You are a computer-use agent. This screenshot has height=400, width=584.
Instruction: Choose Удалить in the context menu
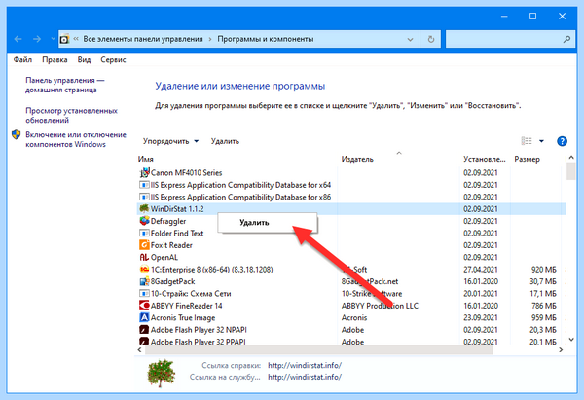[x=268, y=223]
